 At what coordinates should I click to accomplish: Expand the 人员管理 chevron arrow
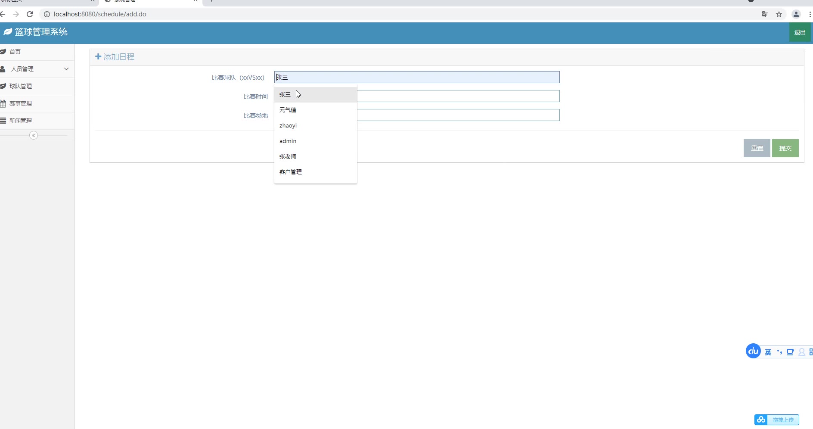coord(66,69)
